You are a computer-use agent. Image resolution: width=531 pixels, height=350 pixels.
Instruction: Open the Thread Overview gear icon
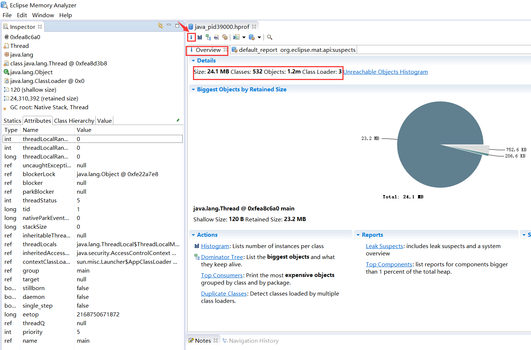(225, 37)
